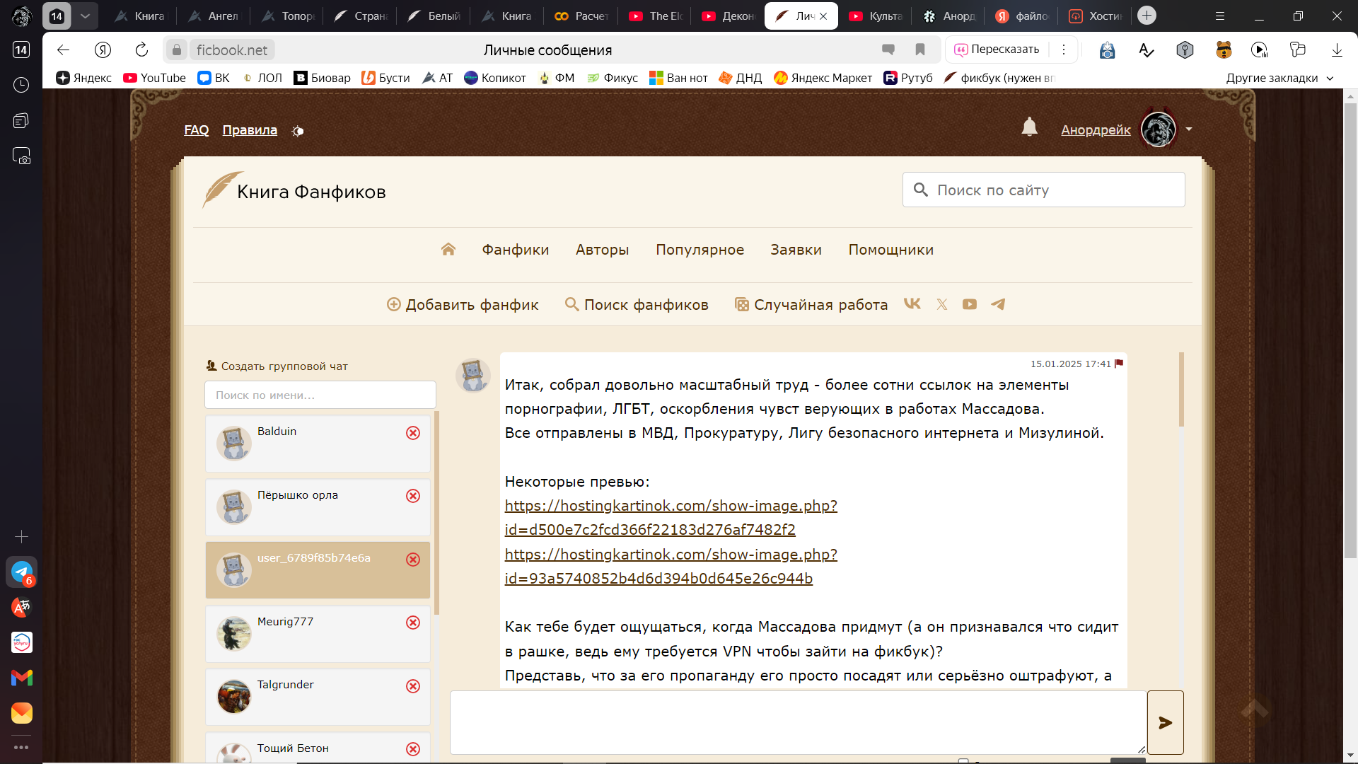
Task: Open the browser tab list chevron
Action: tap(85, 16)
